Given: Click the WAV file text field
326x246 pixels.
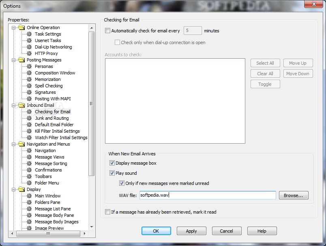Looking at the screenshot, I should click(x=208, y=195).
